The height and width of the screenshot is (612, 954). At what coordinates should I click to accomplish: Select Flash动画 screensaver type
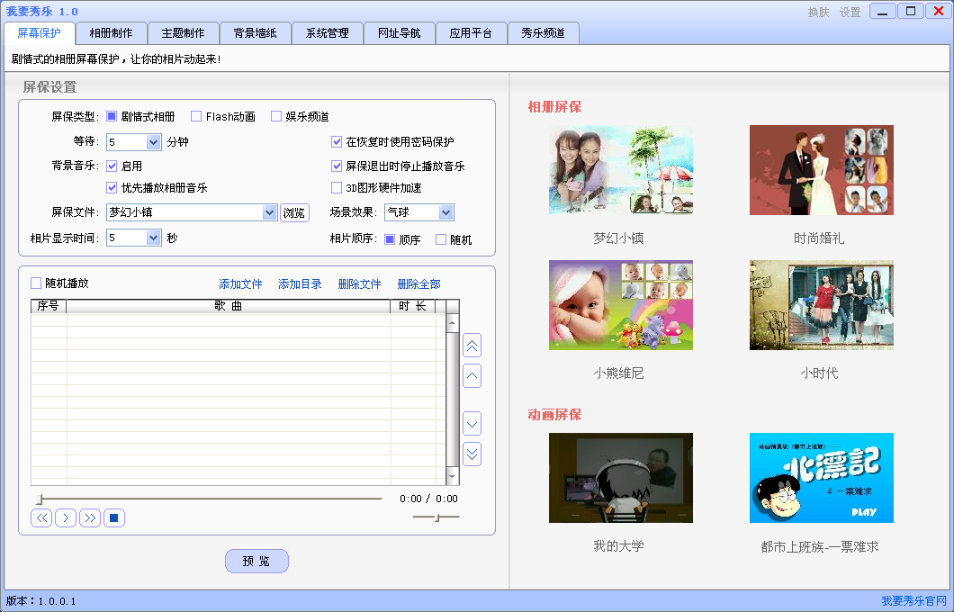196,116
